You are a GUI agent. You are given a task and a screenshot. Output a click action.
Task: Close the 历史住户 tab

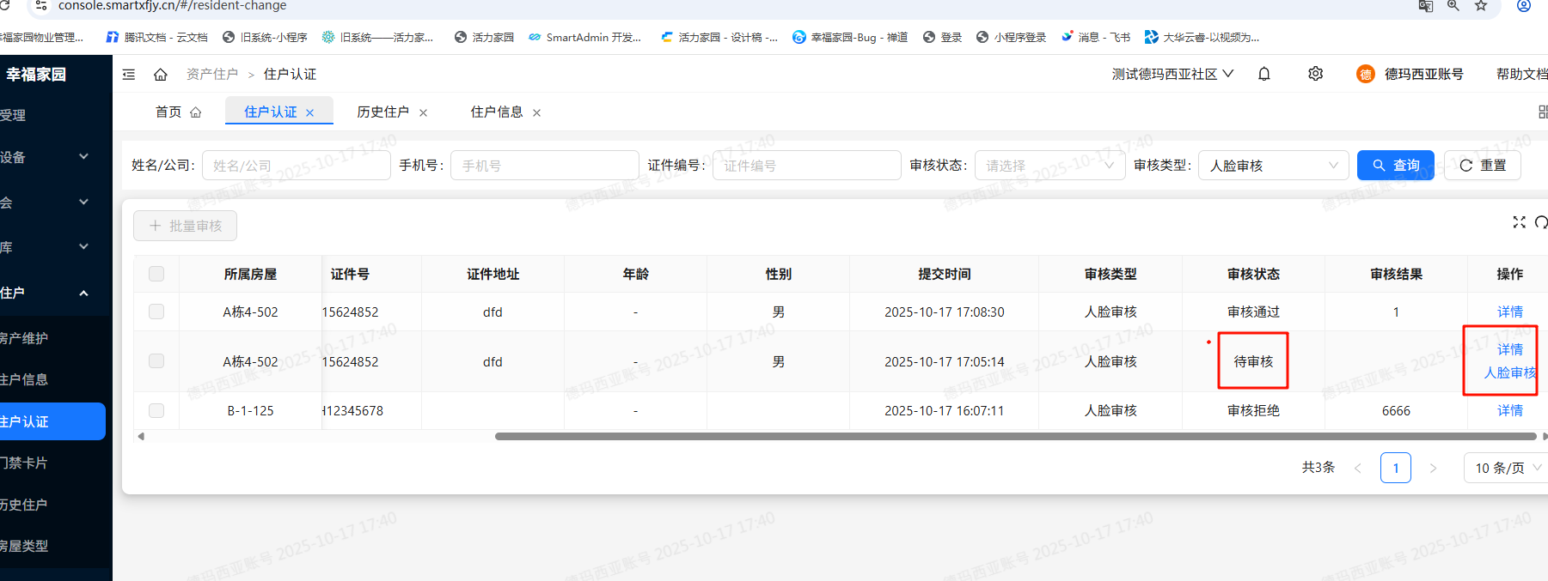point(423,112)
